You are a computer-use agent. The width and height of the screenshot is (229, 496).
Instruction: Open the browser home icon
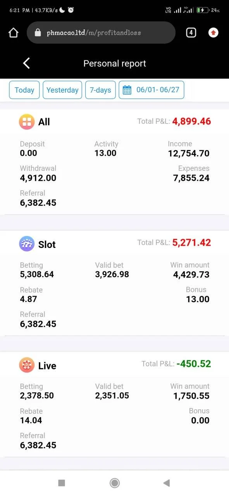click(x=13, y=33)
